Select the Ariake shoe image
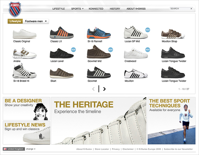Viewport: 199px width, 155px height. [24, 53]
